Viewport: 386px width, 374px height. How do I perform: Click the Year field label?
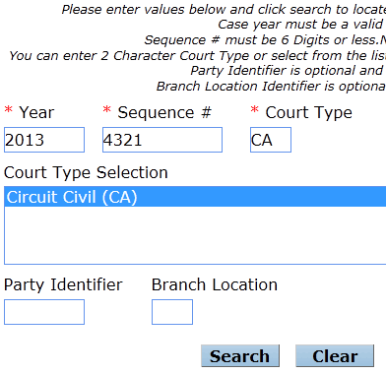point(36,112)
